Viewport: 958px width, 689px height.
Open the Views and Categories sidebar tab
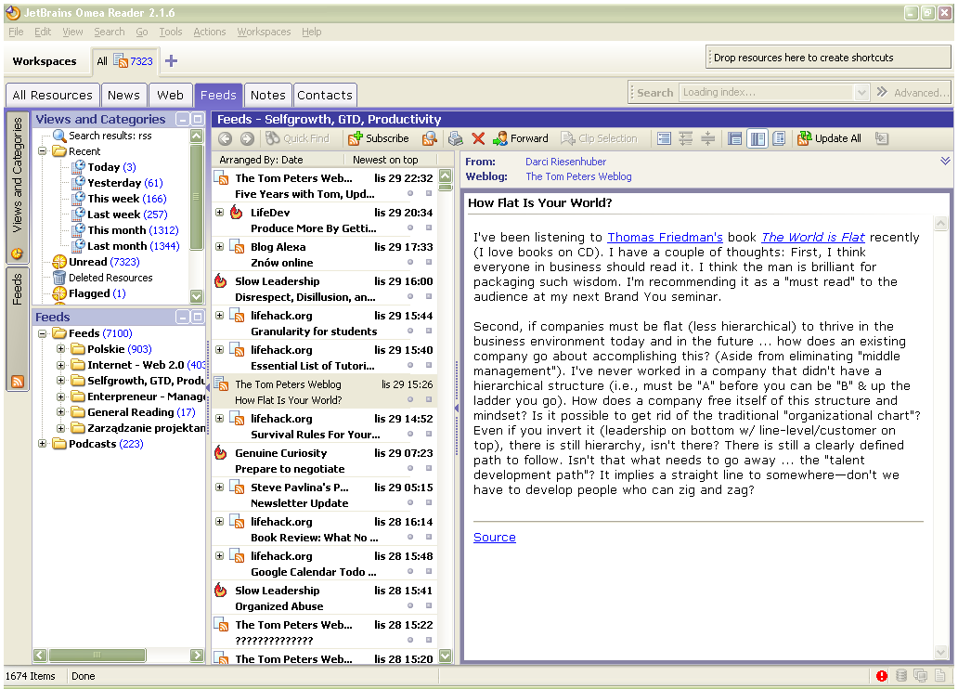pyautogui.click(x=17, y=187)
